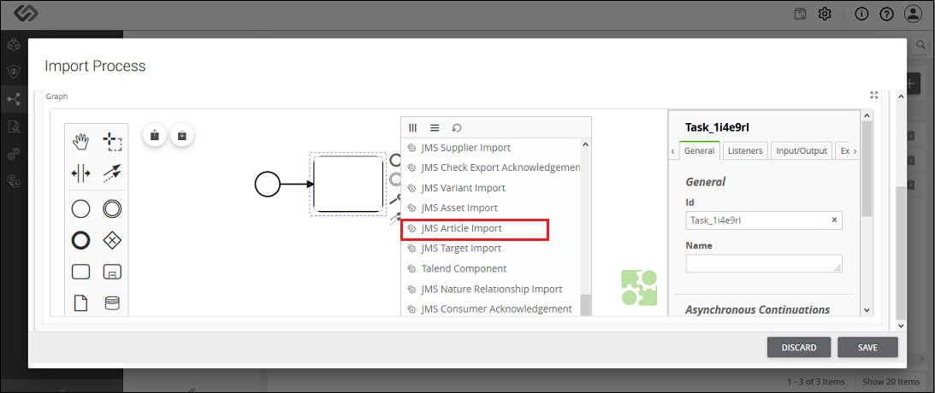Viewport: 935px width, 393px height.
Task: Create a collapsed subprocess from palette
Action: (112, 273)
